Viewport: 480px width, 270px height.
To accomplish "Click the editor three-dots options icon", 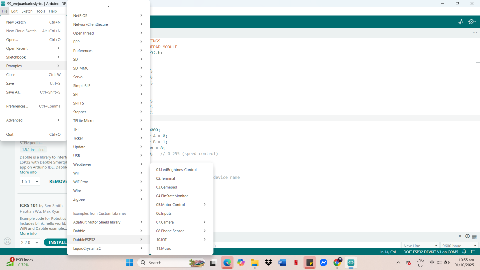I will (x=475, y=33).
